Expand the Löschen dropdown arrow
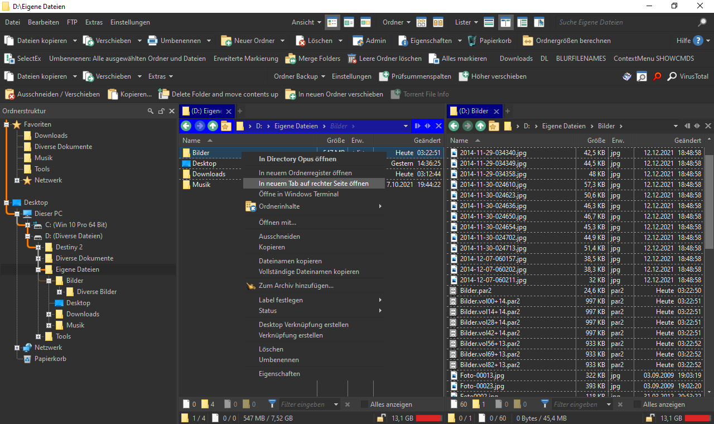 pos(341,41)
